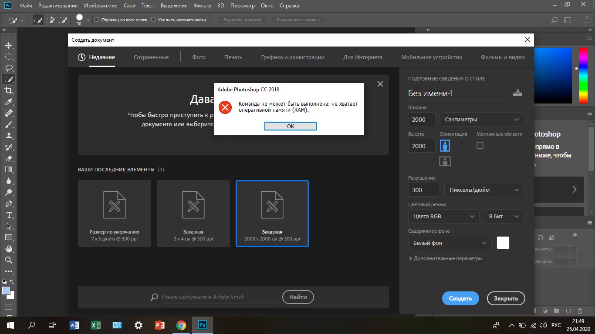The height and width of the screenshot is (334, 595).
Task: Select the Horizontal Type tool
Action: pos(8,215)
